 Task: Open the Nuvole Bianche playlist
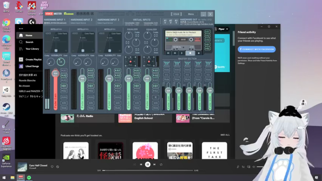click(27, 80)
